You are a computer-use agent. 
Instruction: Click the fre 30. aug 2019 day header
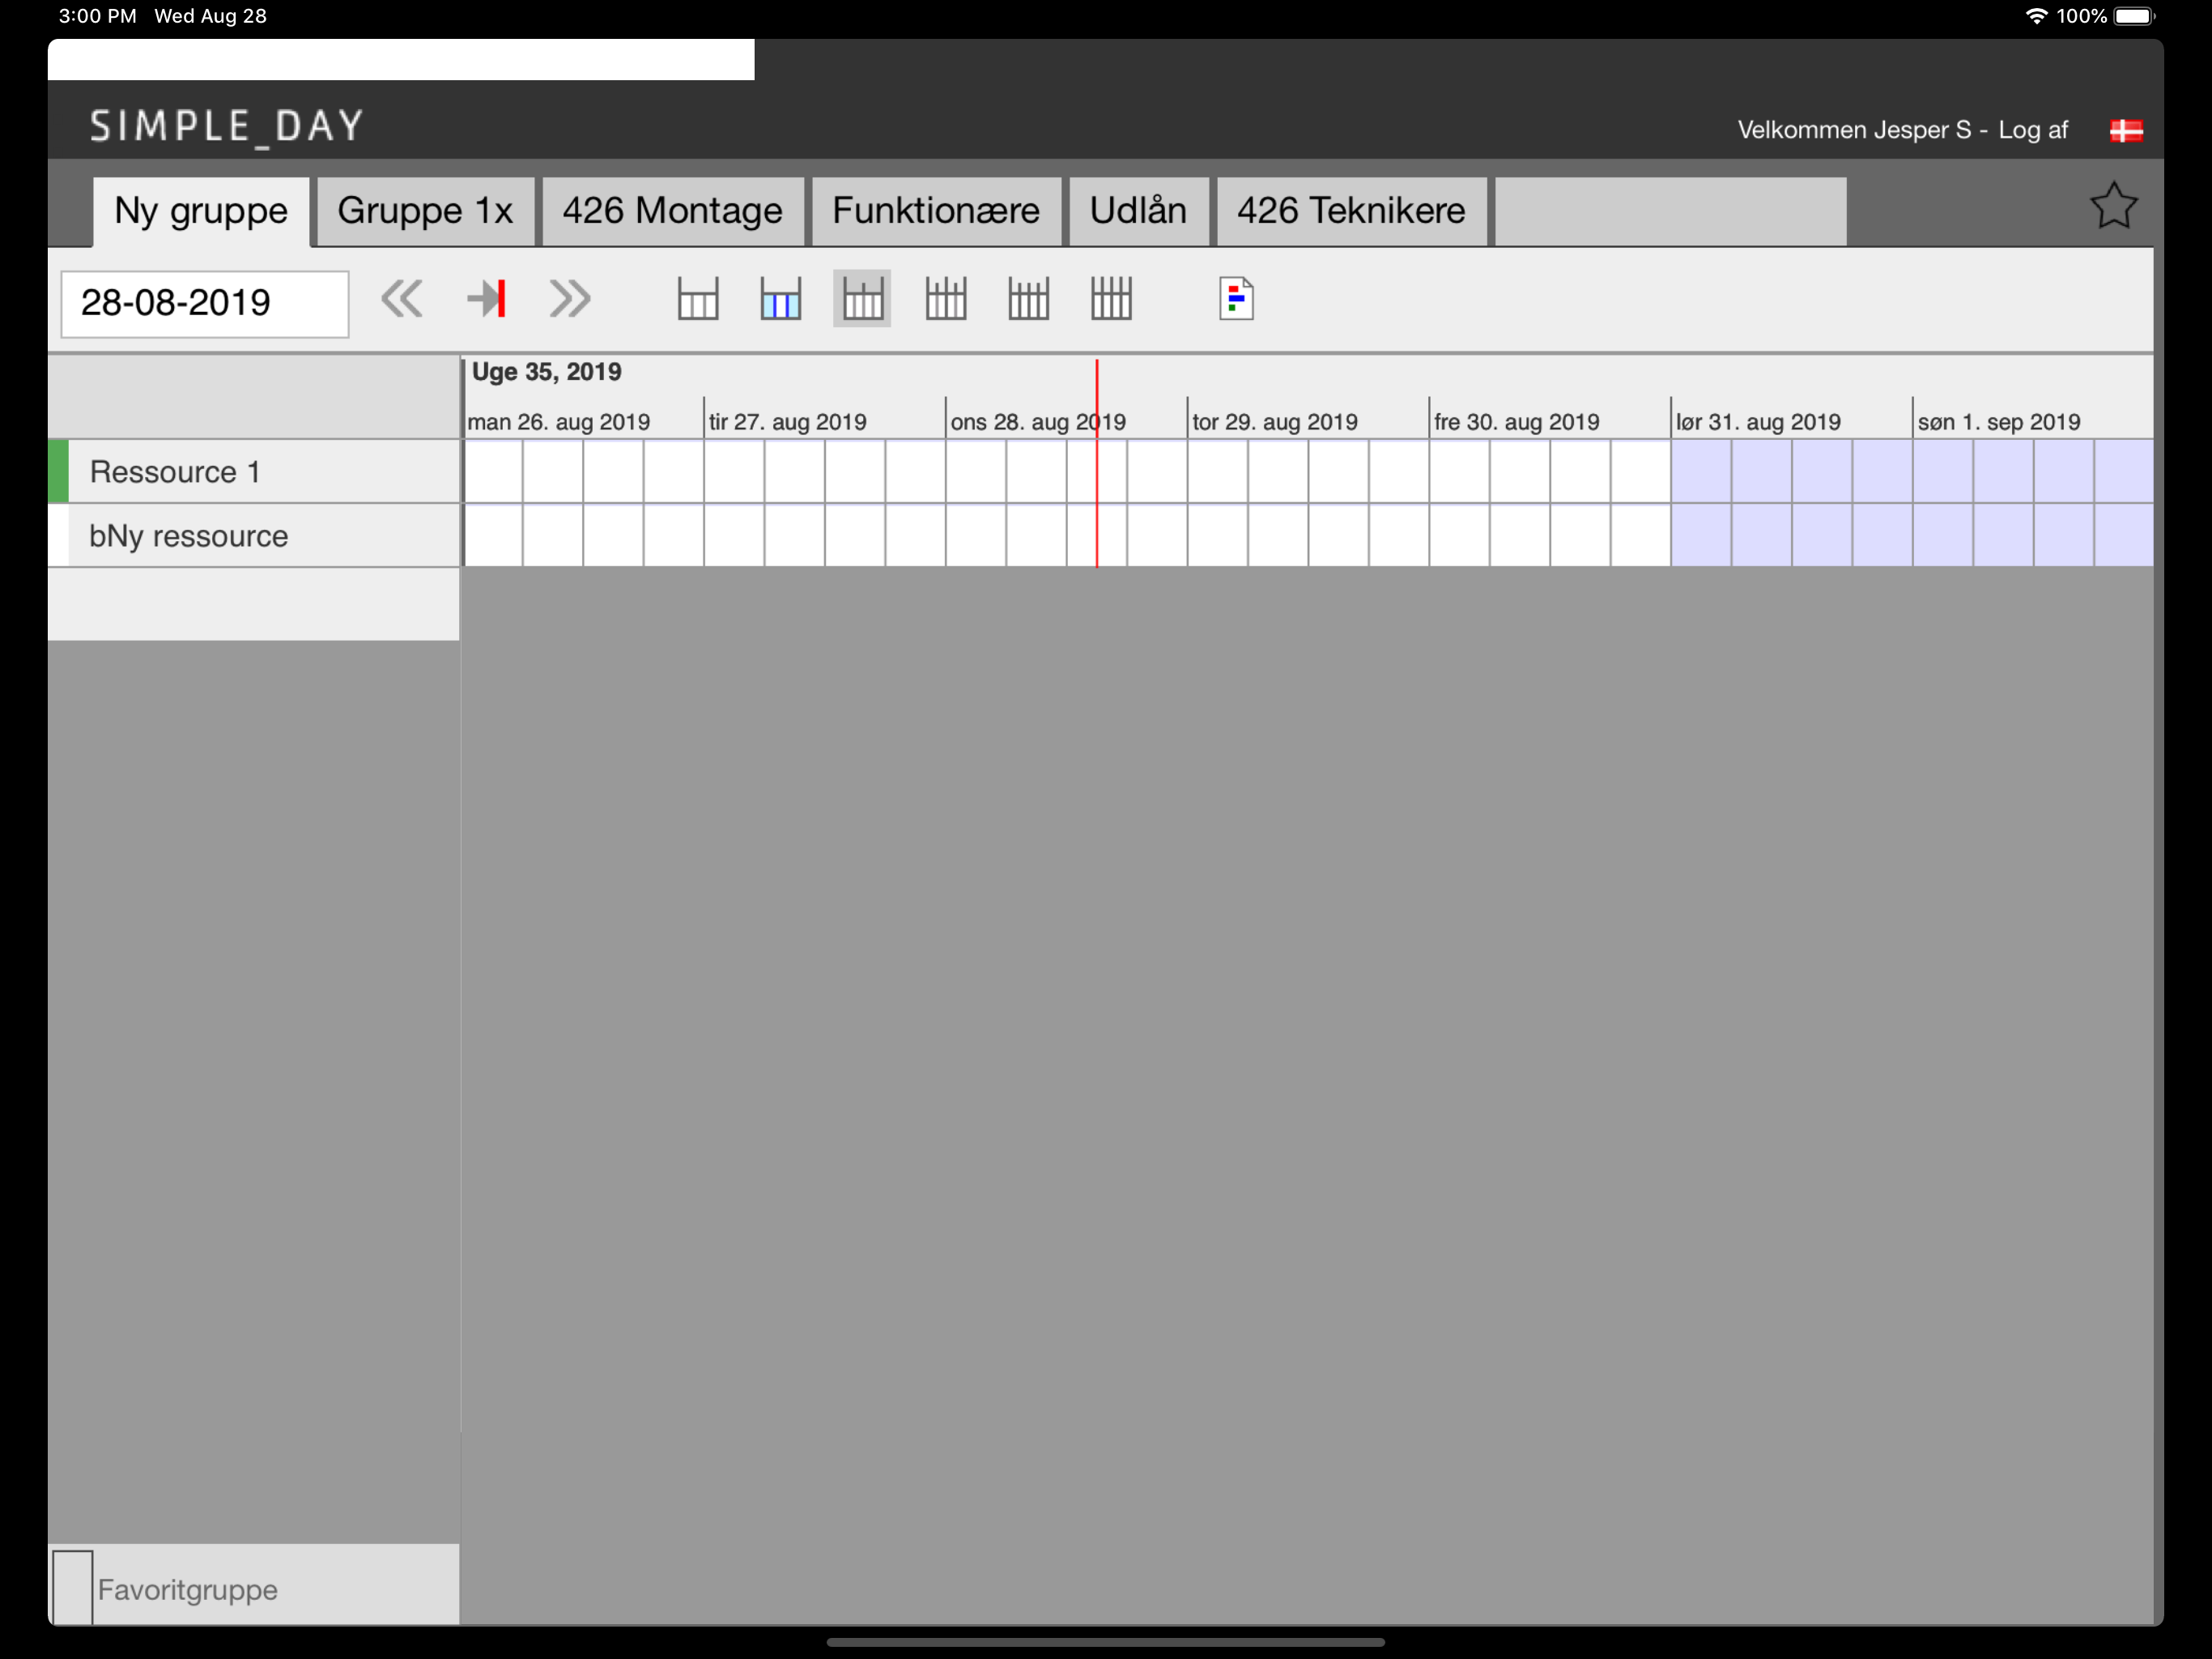tap(1516, 422)
